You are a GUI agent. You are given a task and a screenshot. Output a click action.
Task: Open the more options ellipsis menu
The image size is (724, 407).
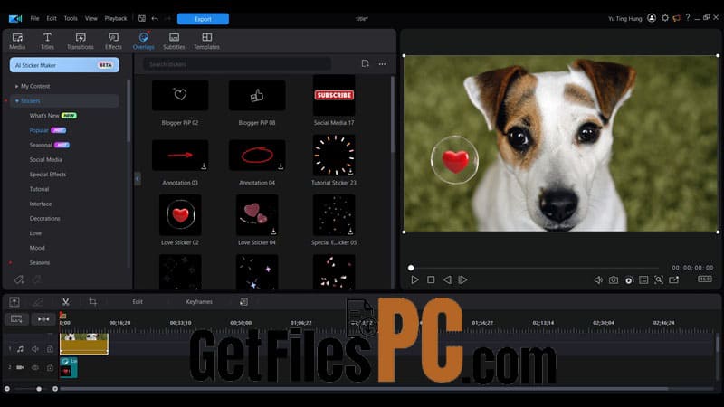click(x=382, y=64)
